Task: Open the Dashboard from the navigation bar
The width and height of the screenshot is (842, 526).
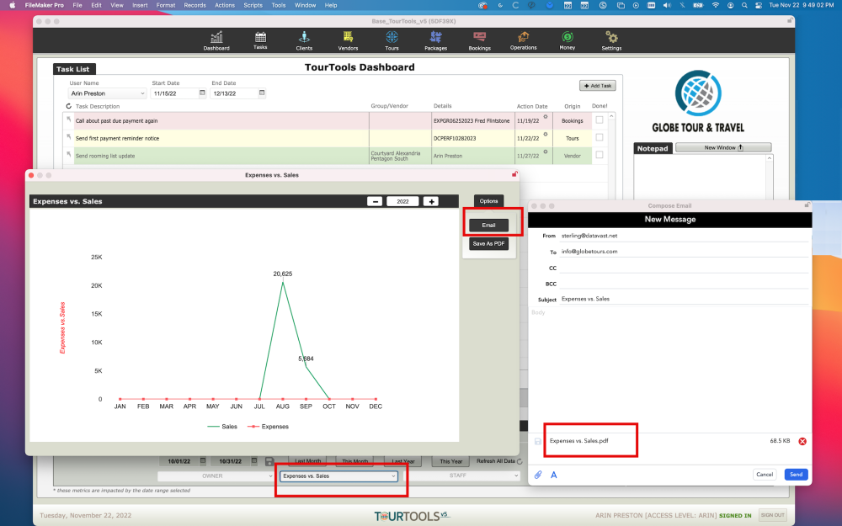Action: 216,40
